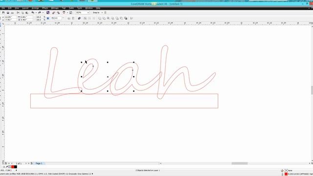The image size is (313, 176).
Task: Click the No color swatch in document palette
Action: pos(10,167)
